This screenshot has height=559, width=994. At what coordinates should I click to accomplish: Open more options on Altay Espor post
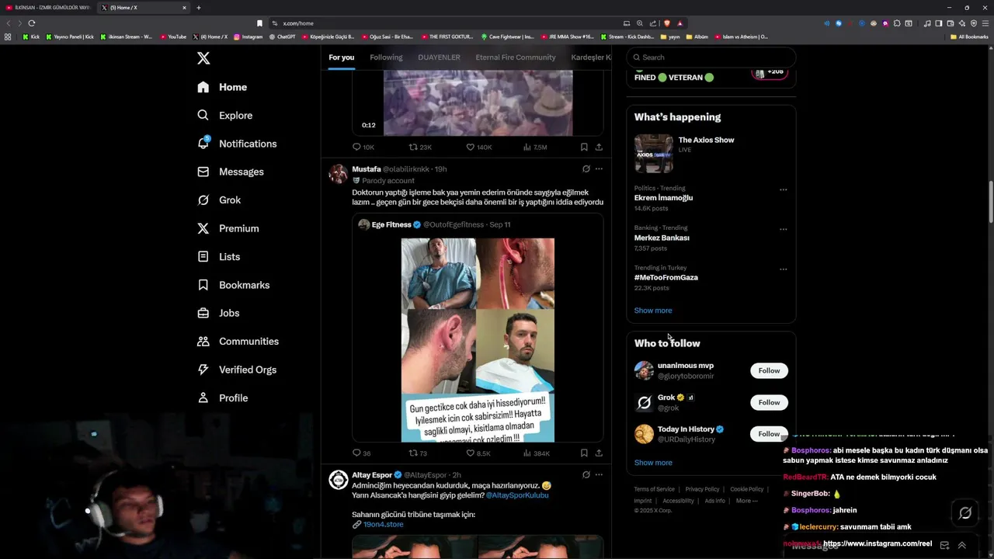(x=599, y=474)
